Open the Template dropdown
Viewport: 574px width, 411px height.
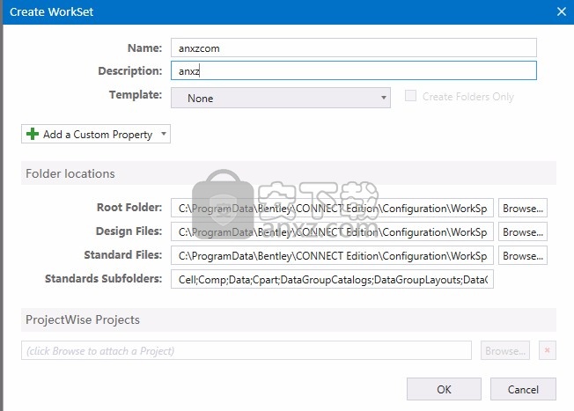pos(281,98)
